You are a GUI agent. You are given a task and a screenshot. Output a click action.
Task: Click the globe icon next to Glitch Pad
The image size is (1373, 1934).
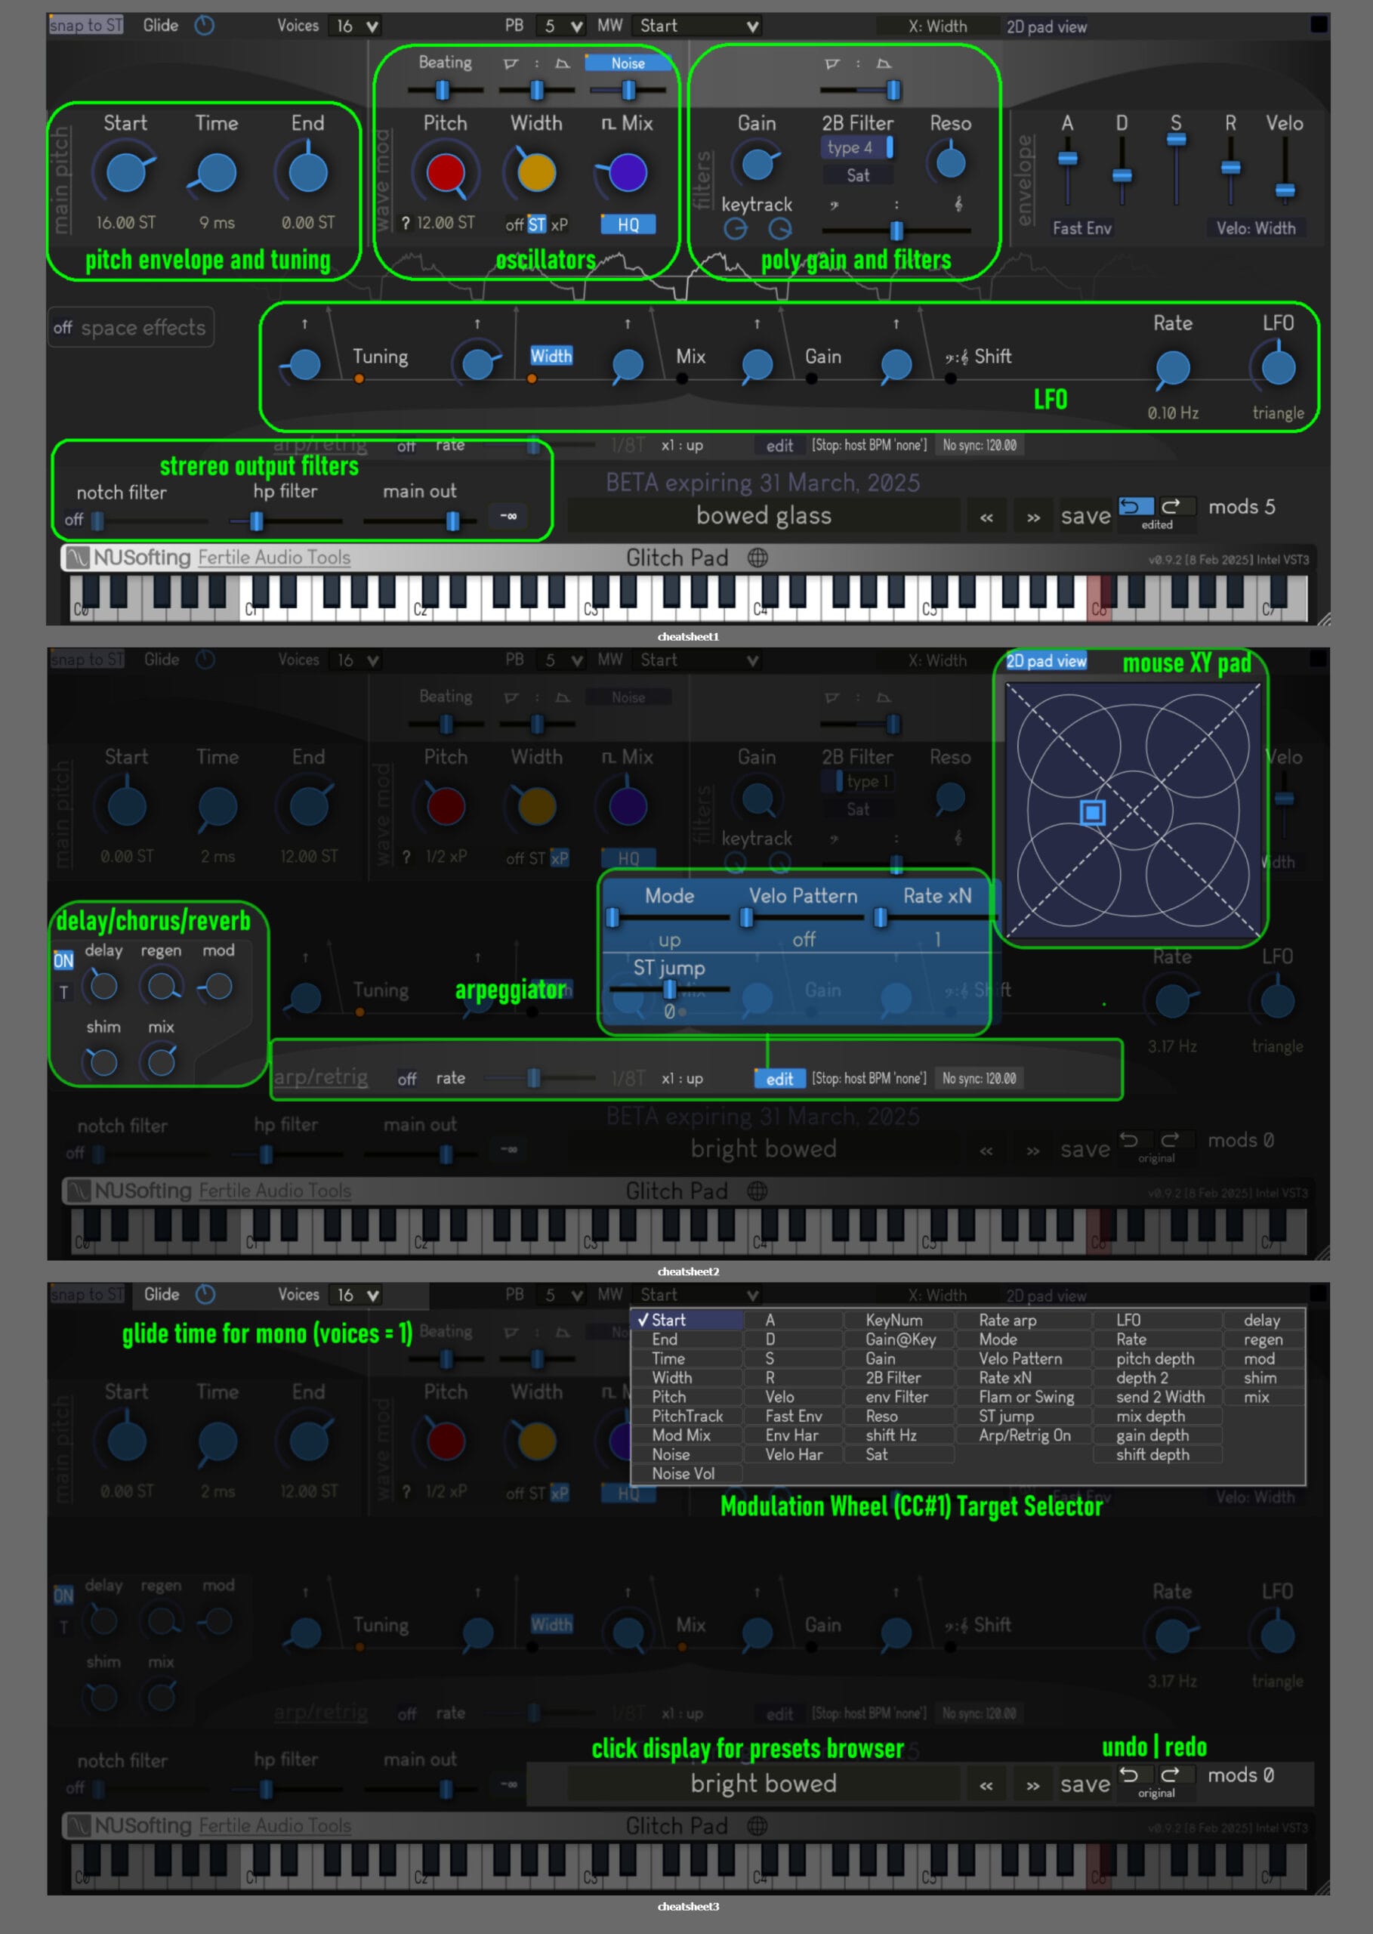click(758, 558)
